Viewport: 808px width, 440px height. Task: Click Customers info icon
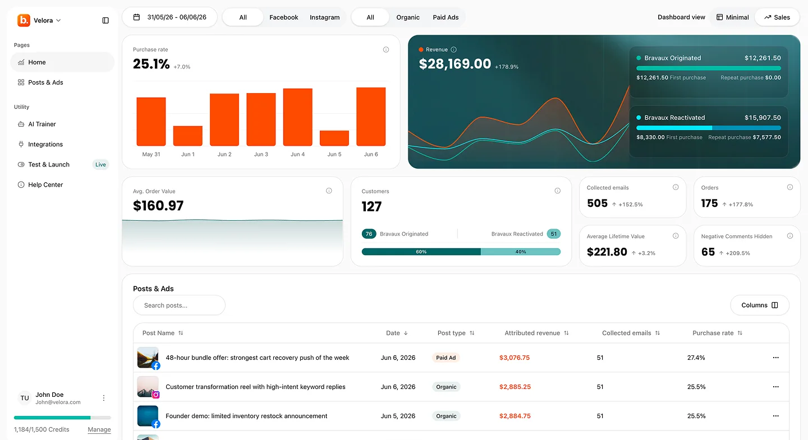pos(557,191)
